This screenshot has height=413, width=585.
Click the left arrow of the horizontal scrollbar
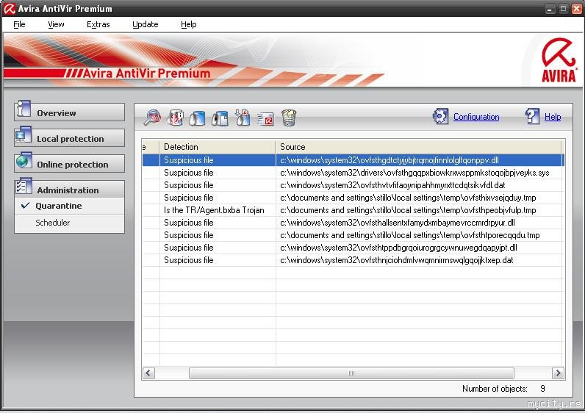coord(149,373)
